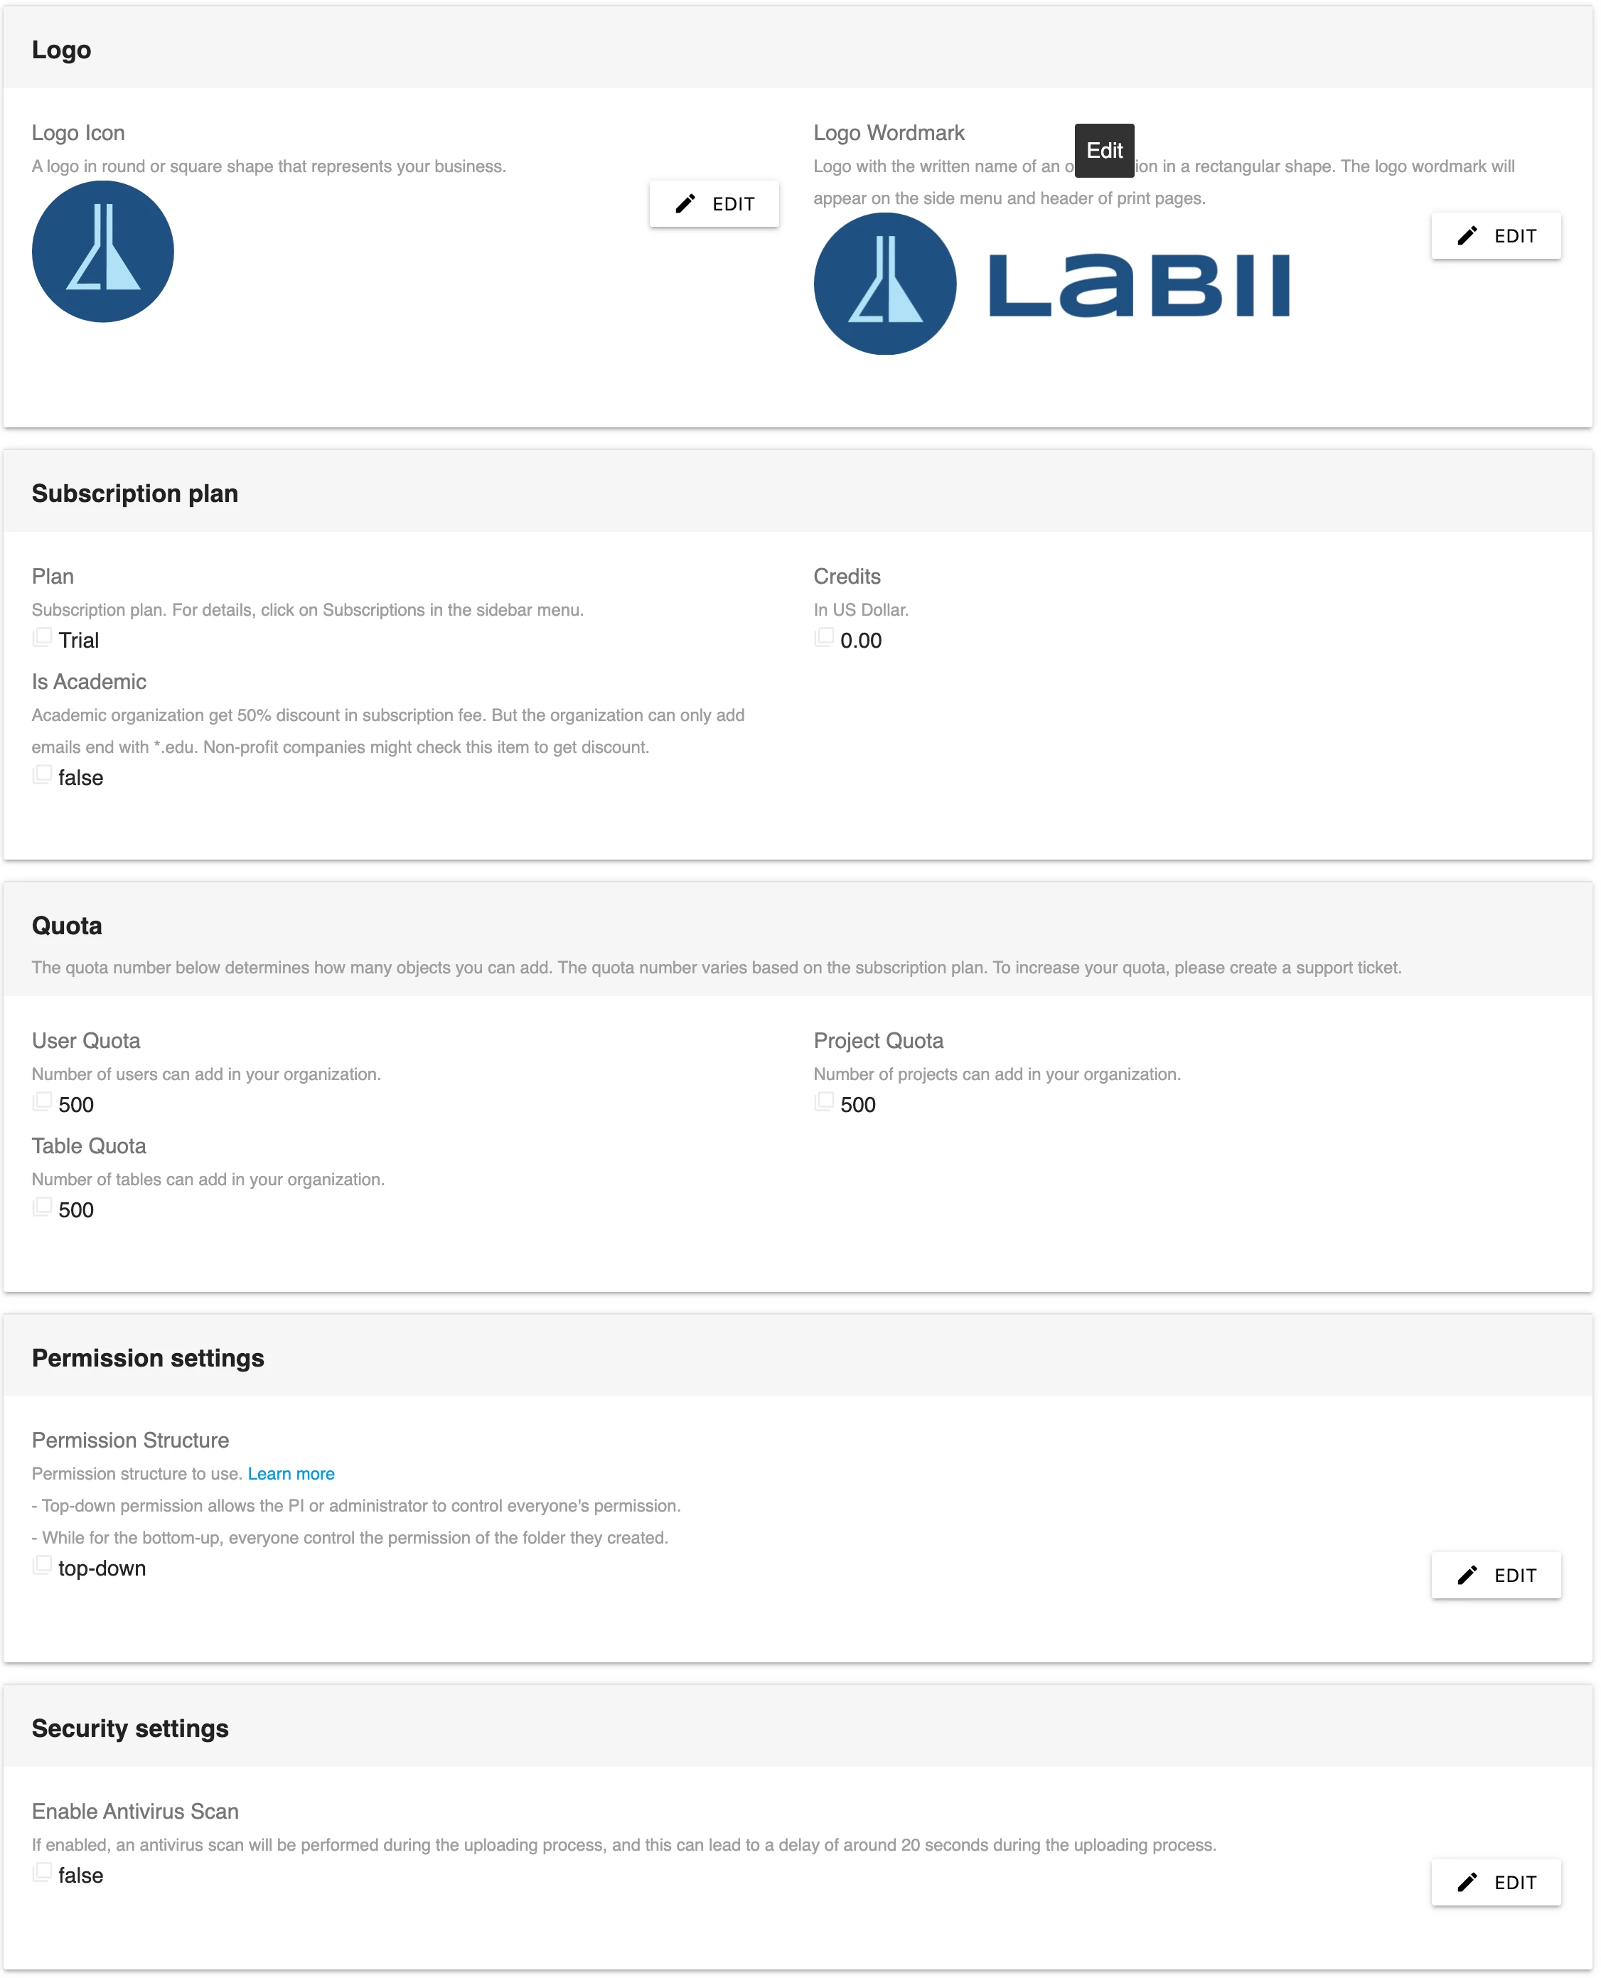Image resolution: width=1601 pixels, height=1978 pixels.
Task: Copy the Is Academic false value
Action: pos(41,774)
